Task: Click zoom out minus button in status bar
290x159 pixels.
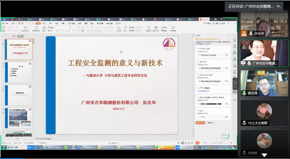Action: coord(210,143)
